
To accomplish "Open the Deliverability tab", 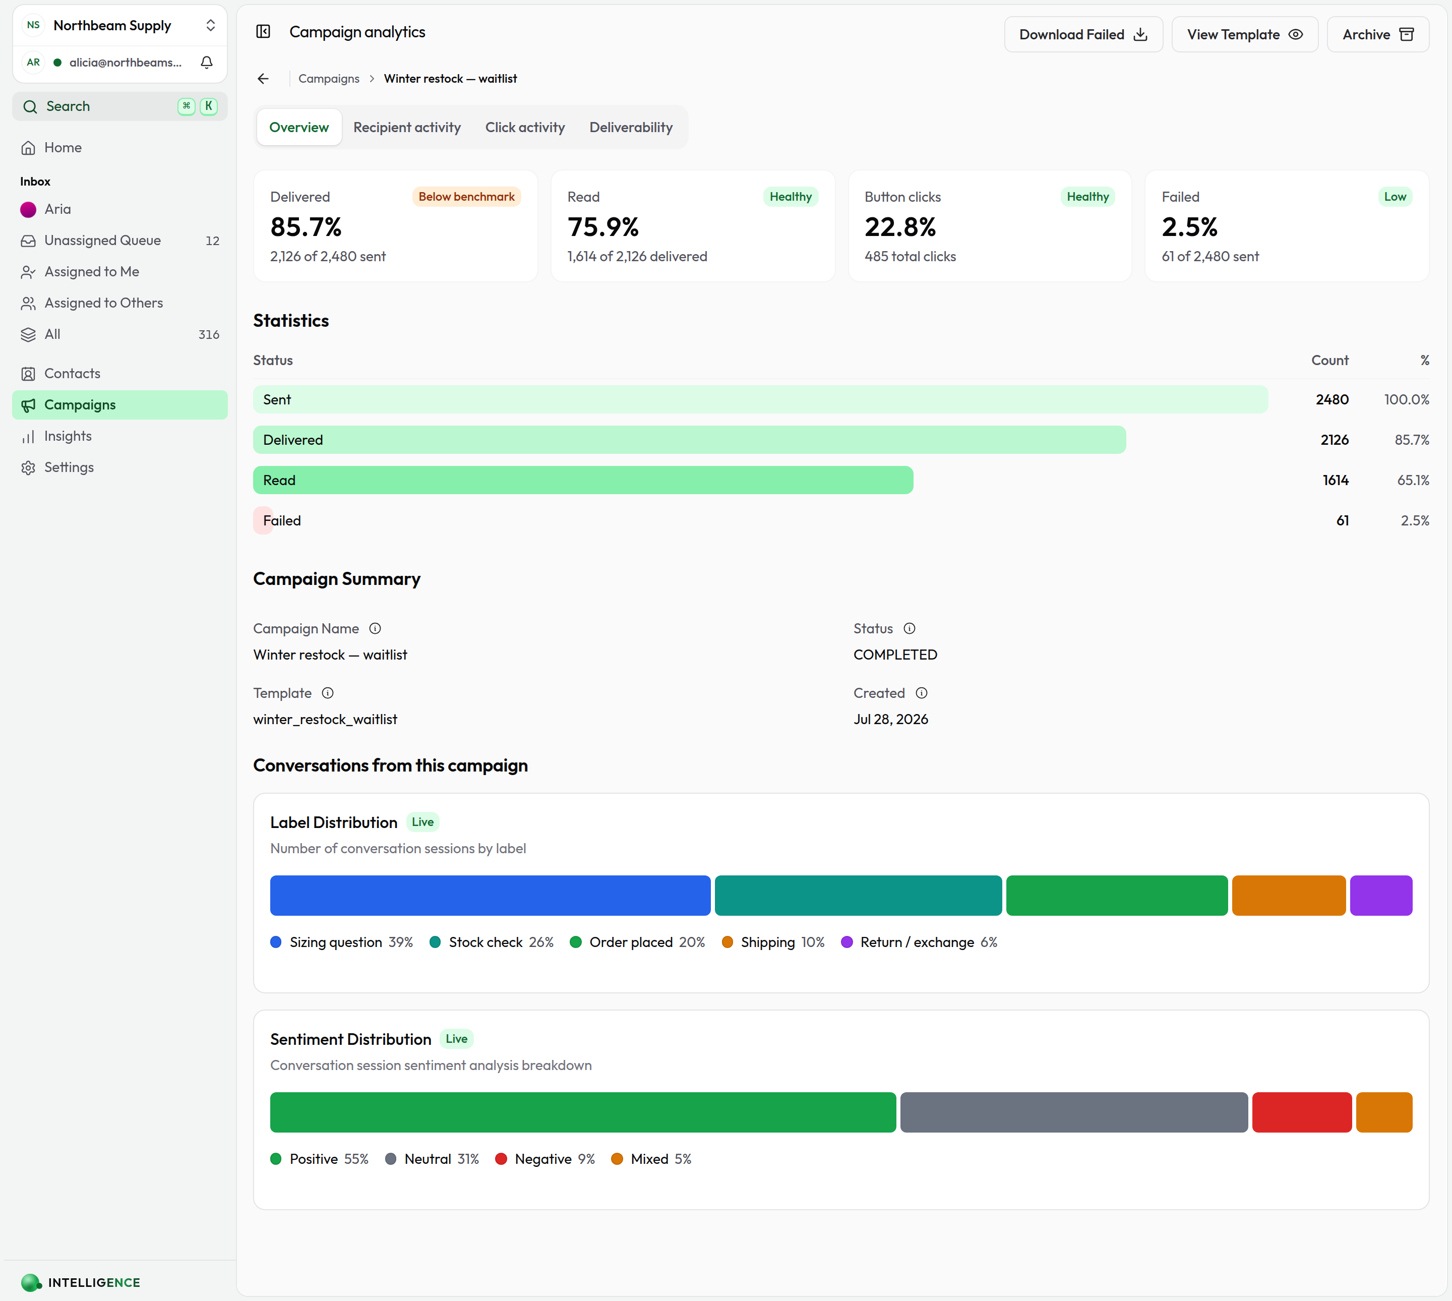I will pos(631,127).
